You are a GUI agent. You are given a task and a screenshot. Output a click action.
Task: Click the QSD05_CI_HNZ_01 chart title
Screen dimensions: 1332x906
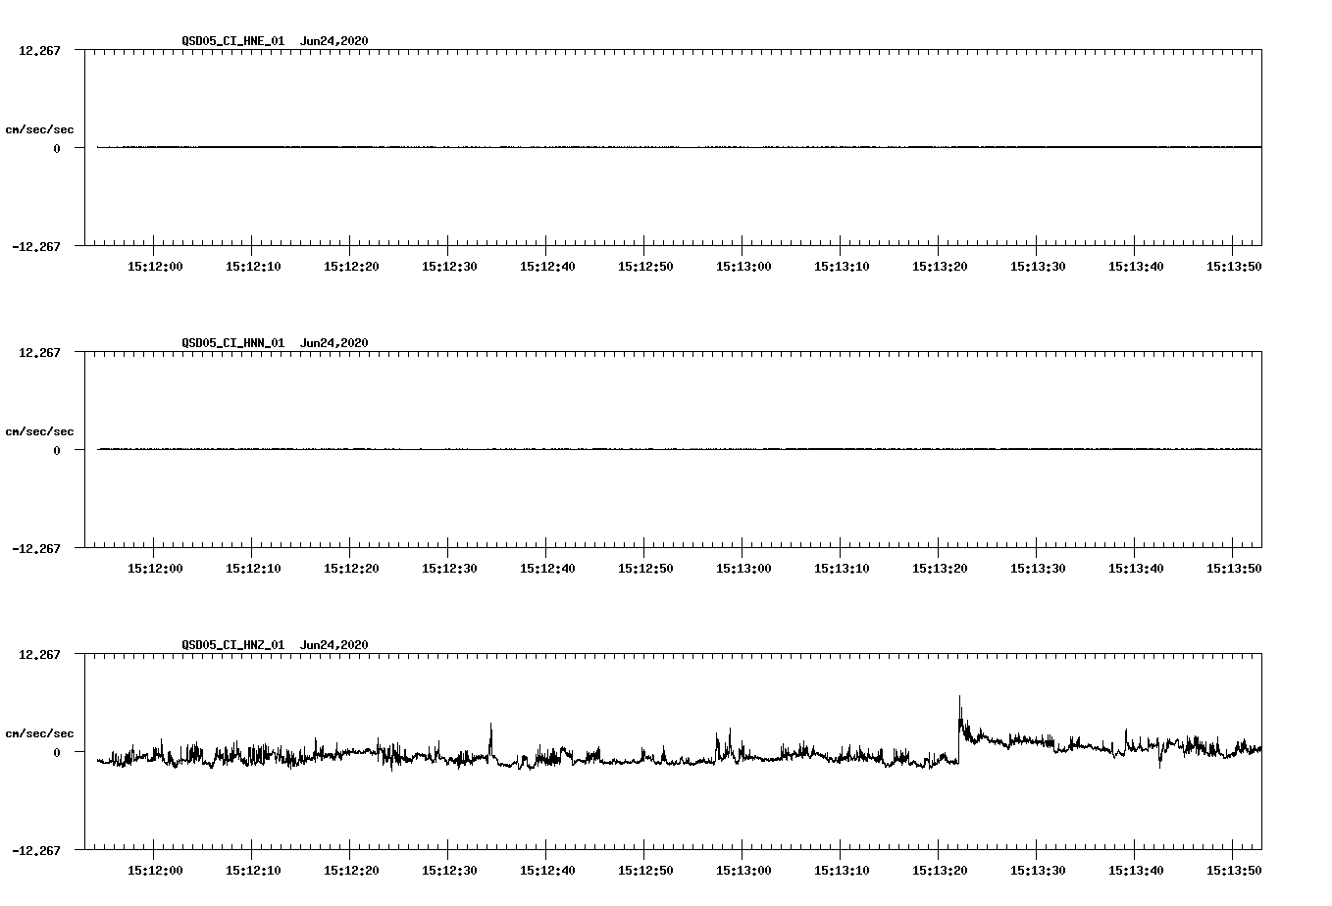(232, 645)
